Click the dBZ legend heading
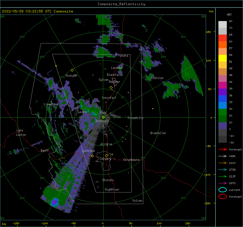Screen dimensions: 243x227 pyautogui.click(x=229, y=14)
